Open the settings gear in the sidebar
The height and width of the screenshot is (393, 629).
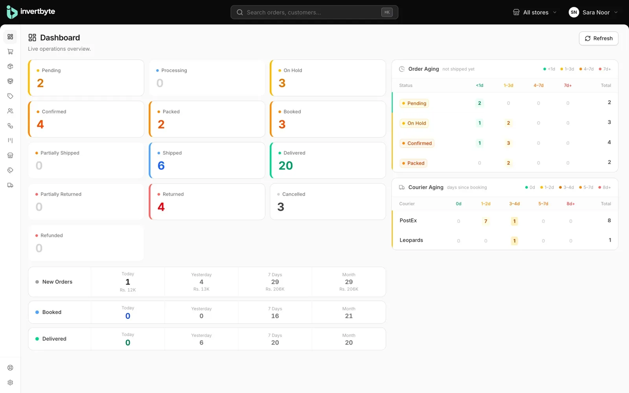[x=10, y=382]
